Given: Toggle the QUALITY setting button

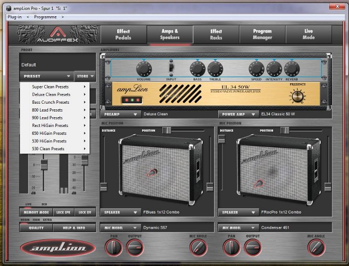Looking at the screenshot, I should 36,228.
